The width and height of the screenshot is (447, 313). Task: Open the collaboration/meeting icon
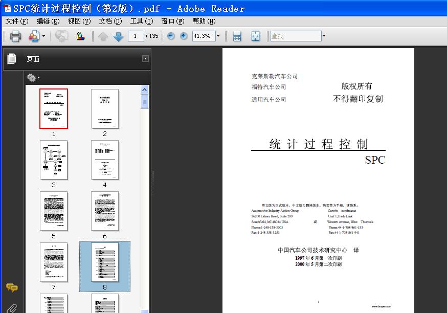coord(34,36)
